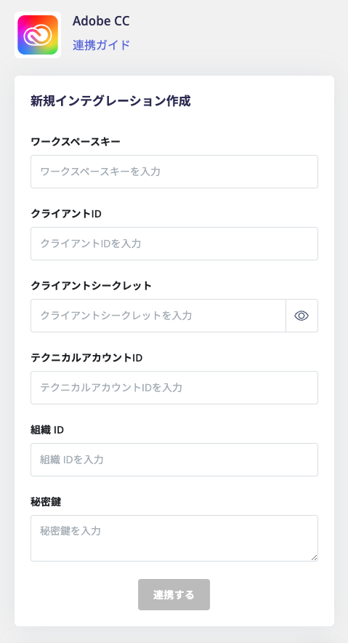Show the client secret with eye icon
This screenshot has height=643, width=348.
tap(302, 316)
